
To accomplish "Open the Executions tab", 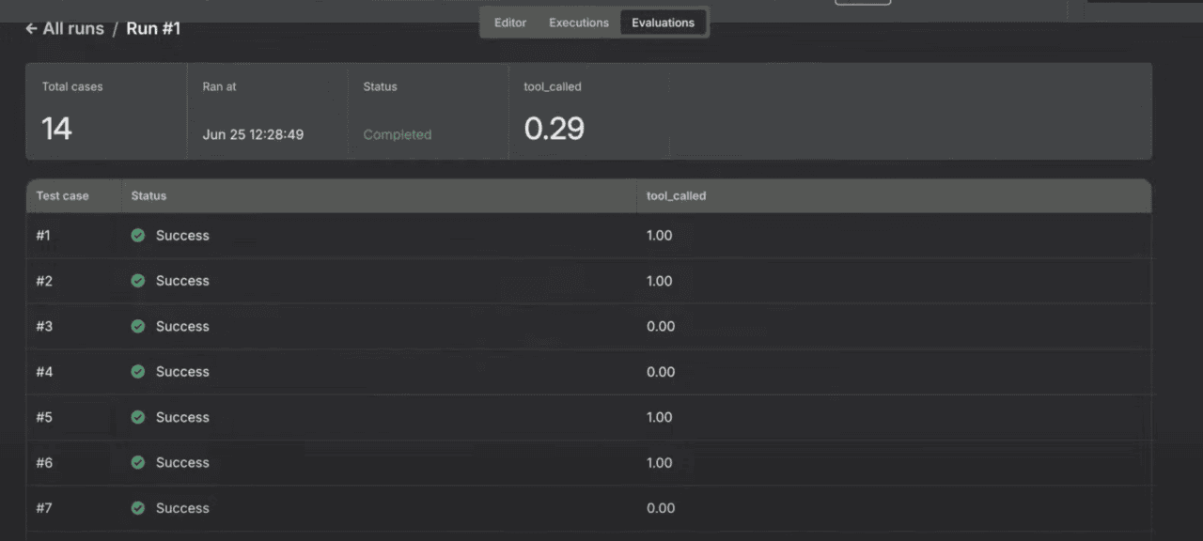I will [x=579, y=23].
